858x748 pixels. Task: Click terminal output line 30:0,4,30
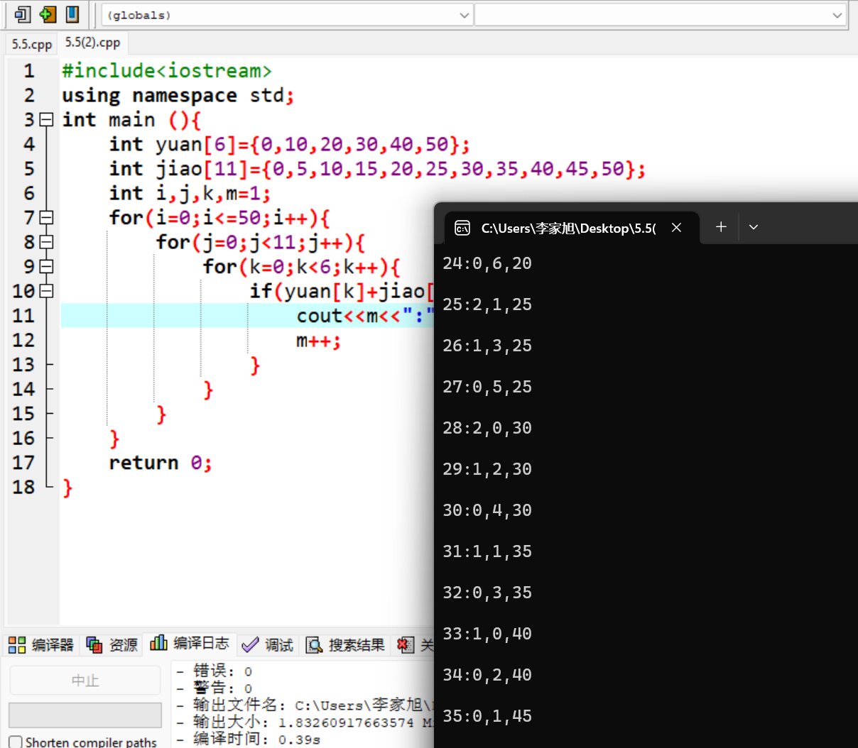pyautogui.click(x=487, y=510)
